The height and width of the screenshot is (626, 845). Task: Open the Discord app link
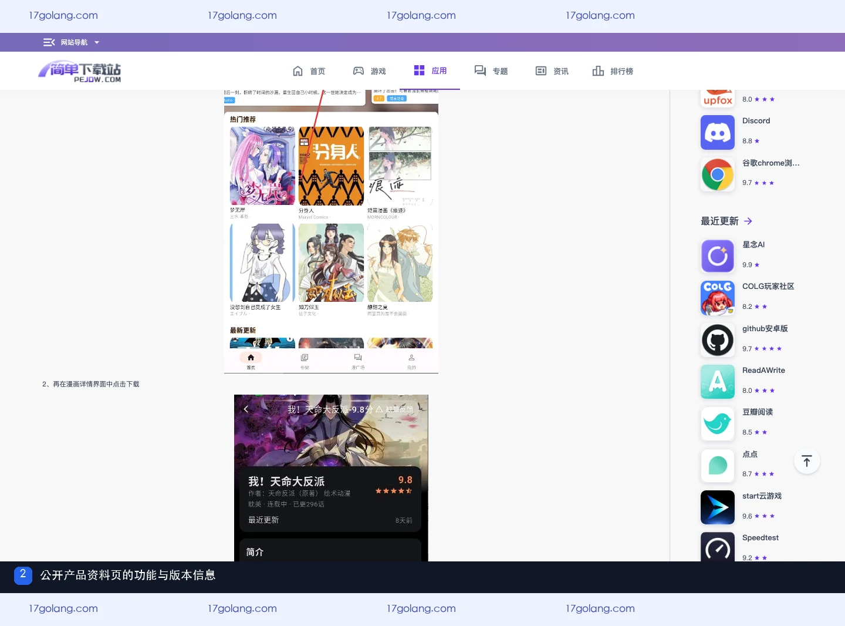click(x=756, y=121)
